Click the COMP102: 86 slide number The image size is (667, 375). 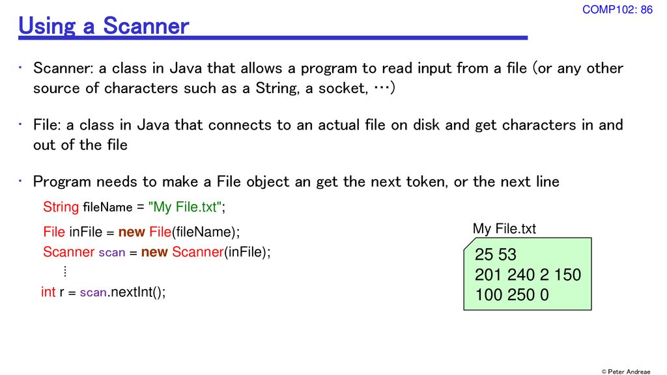617,9
